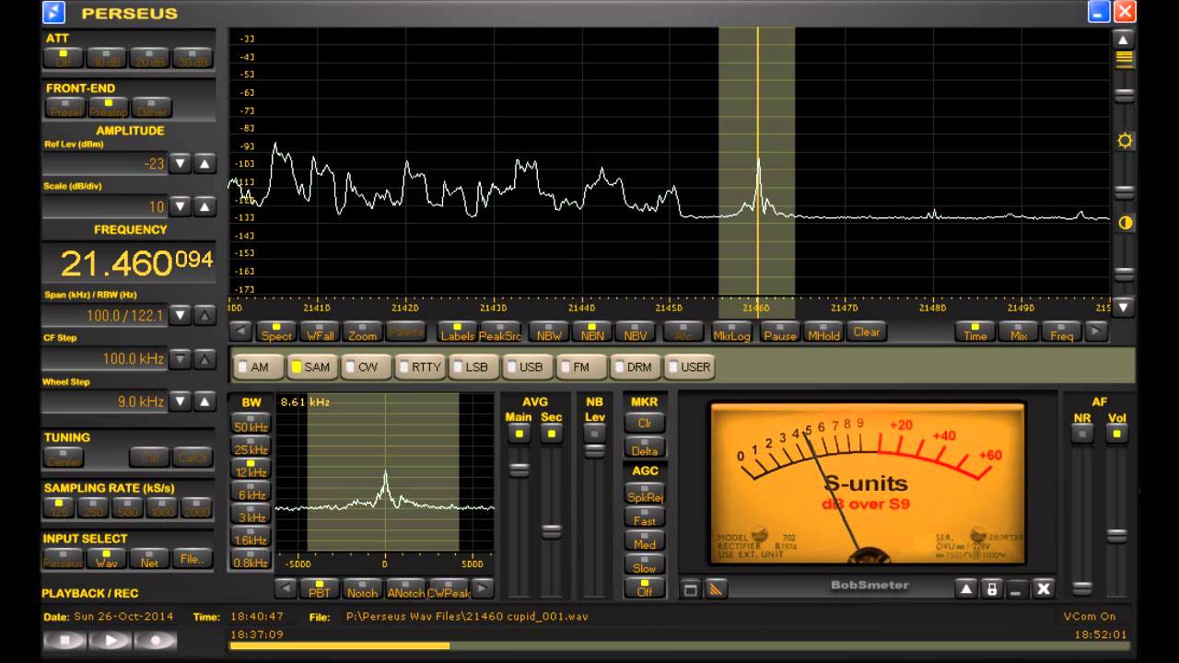1179x663 pixels.
Task: Toggle the AVG Main indicator button
Action: (519, 432)
